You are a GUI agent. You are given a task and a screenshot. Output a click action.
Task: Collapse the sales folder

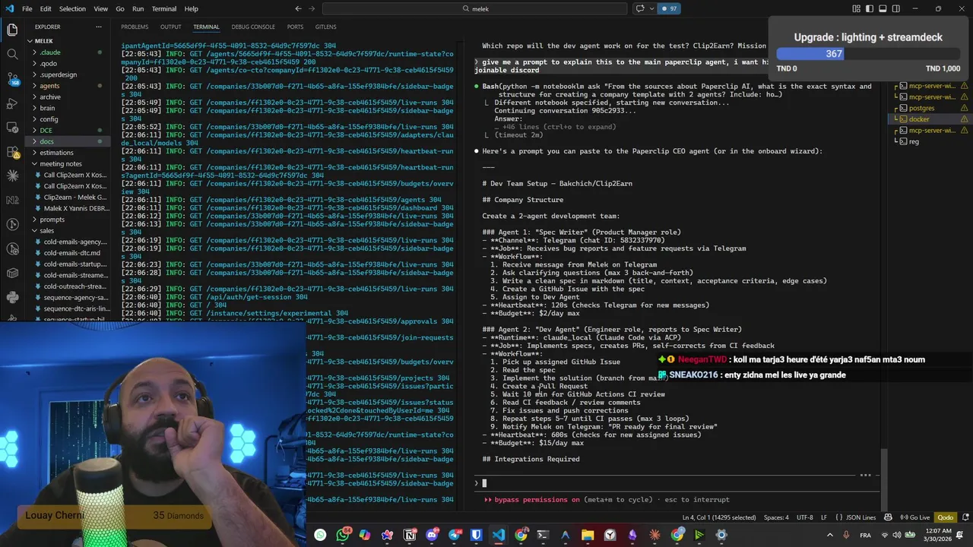click(47, 230)
